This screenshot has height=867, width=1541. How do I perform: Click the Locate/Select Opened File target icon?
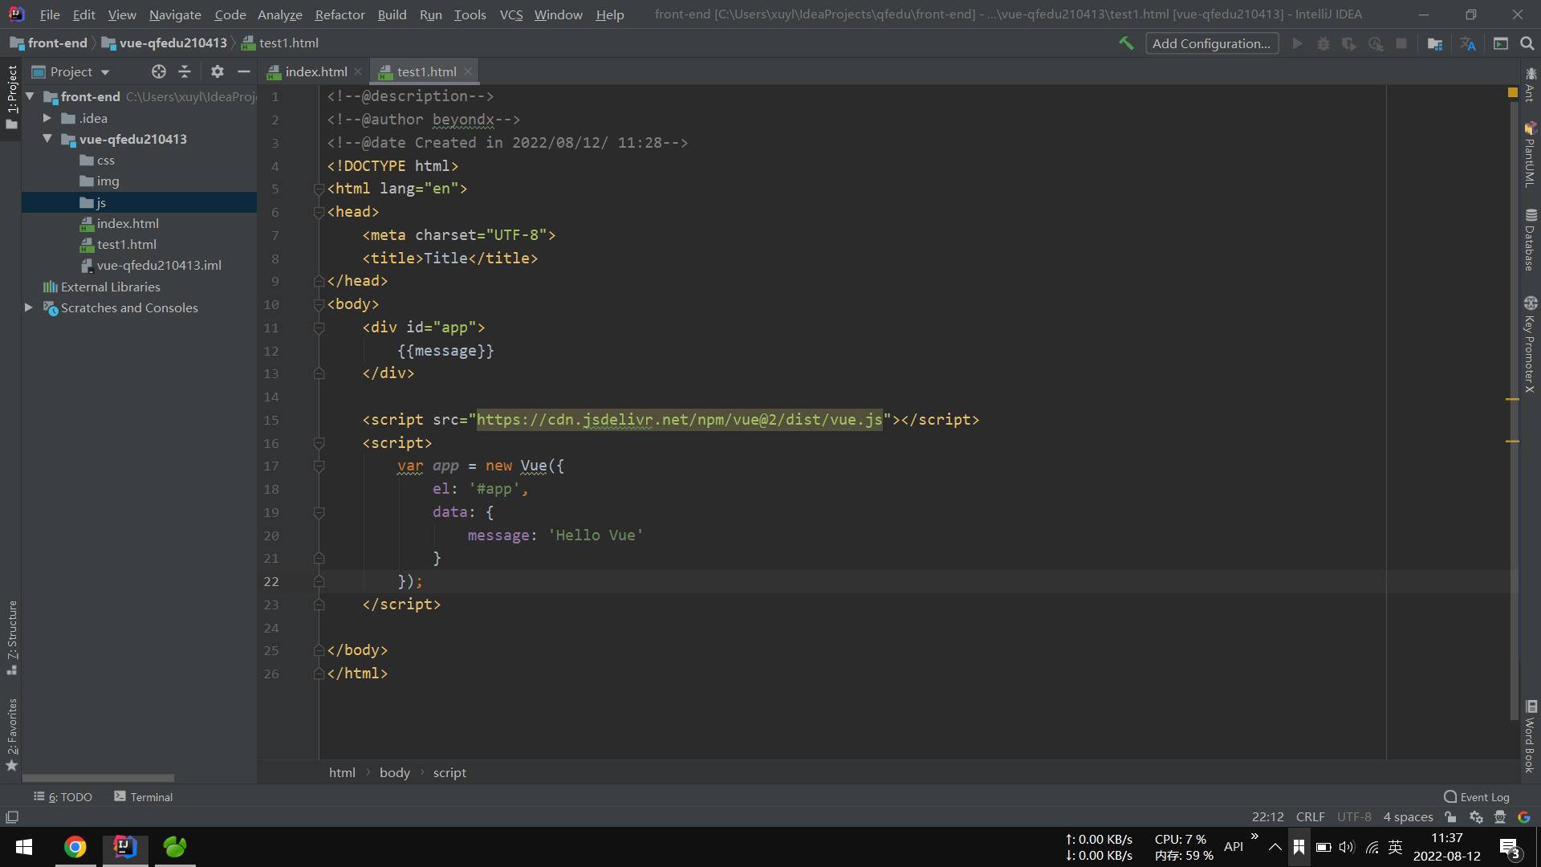[159, 71]
